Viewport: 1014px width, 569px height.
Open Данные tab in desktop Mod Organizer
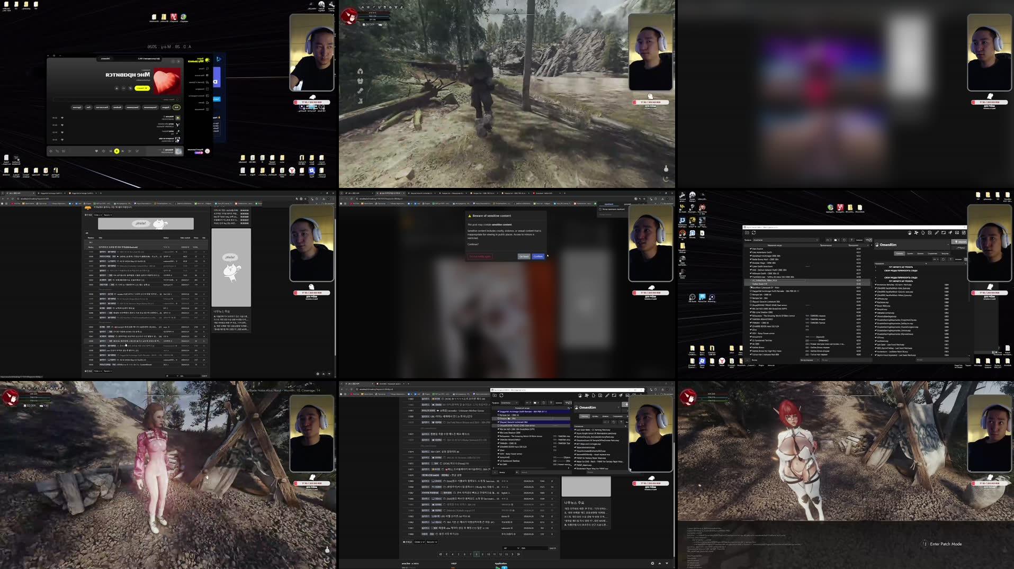[x=920, y=254]
